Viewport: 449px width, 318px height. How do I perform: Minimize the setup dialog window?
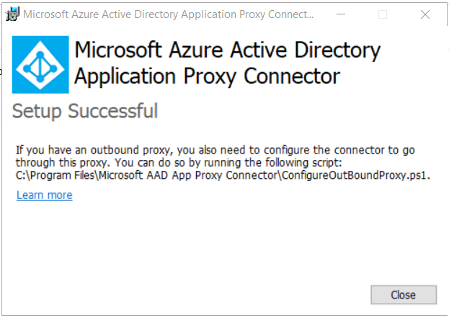347,14
